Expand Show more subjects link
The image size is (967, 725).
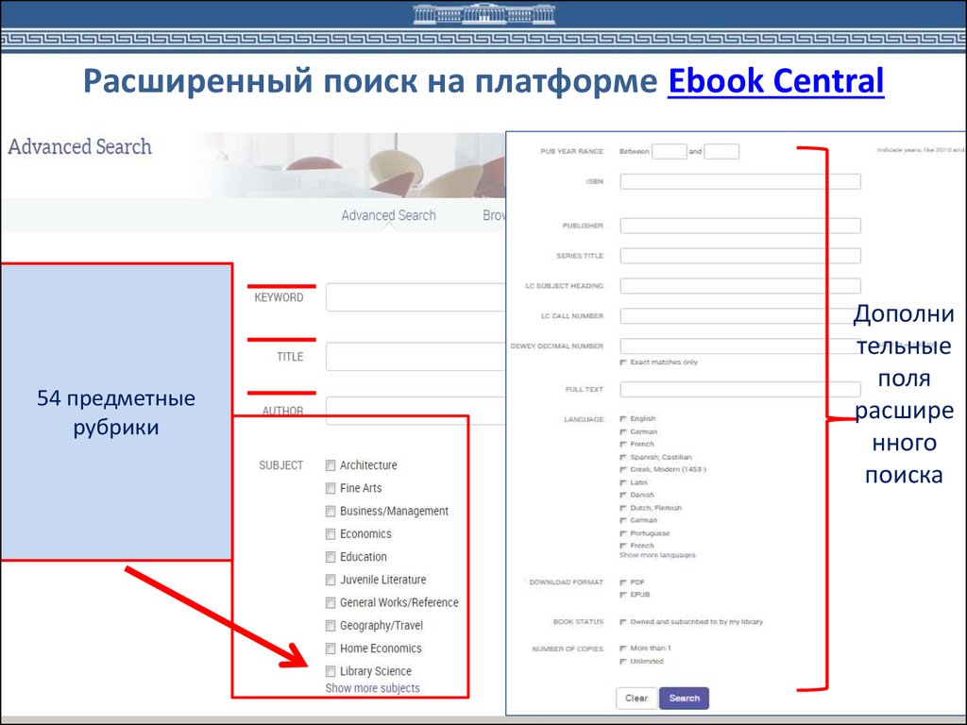coord(372,688)
